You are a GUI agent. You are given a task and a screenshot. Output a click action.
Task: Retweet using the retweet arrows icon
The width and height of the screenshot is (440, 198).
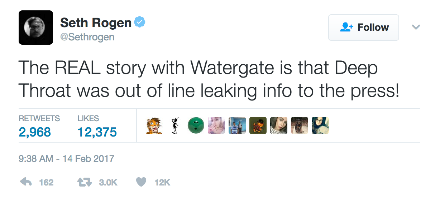pos(84,182)
